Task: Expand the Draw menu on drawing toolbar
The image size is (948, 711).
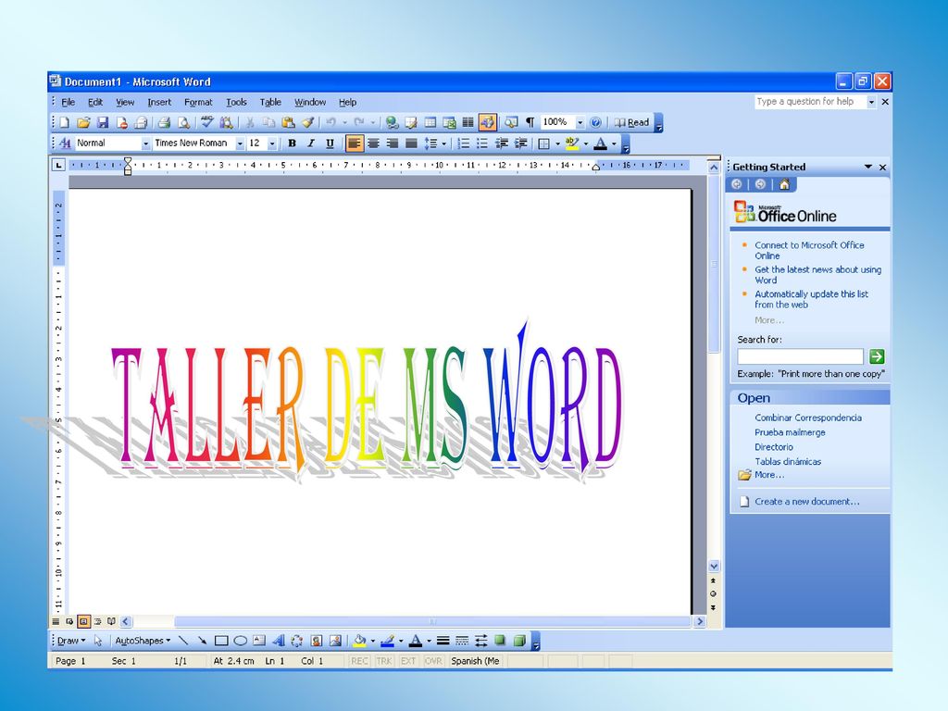Action: tap(71, 641)
